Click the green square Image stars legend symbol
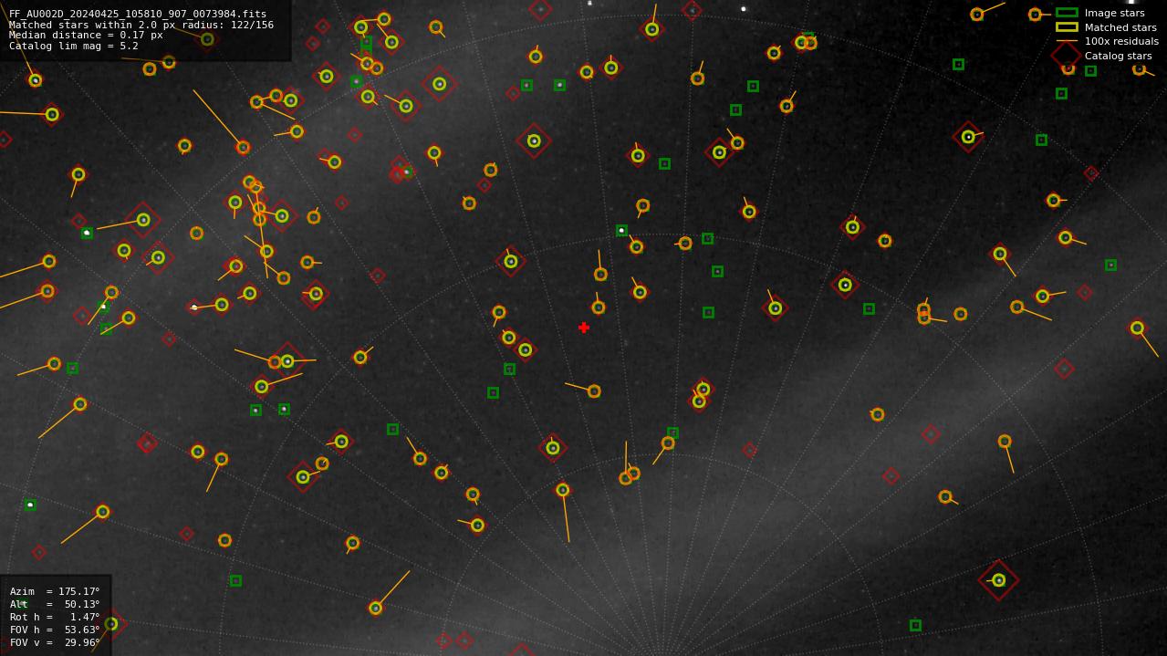Viewport: 1167px width, 656px height. tap(1067, 13)
